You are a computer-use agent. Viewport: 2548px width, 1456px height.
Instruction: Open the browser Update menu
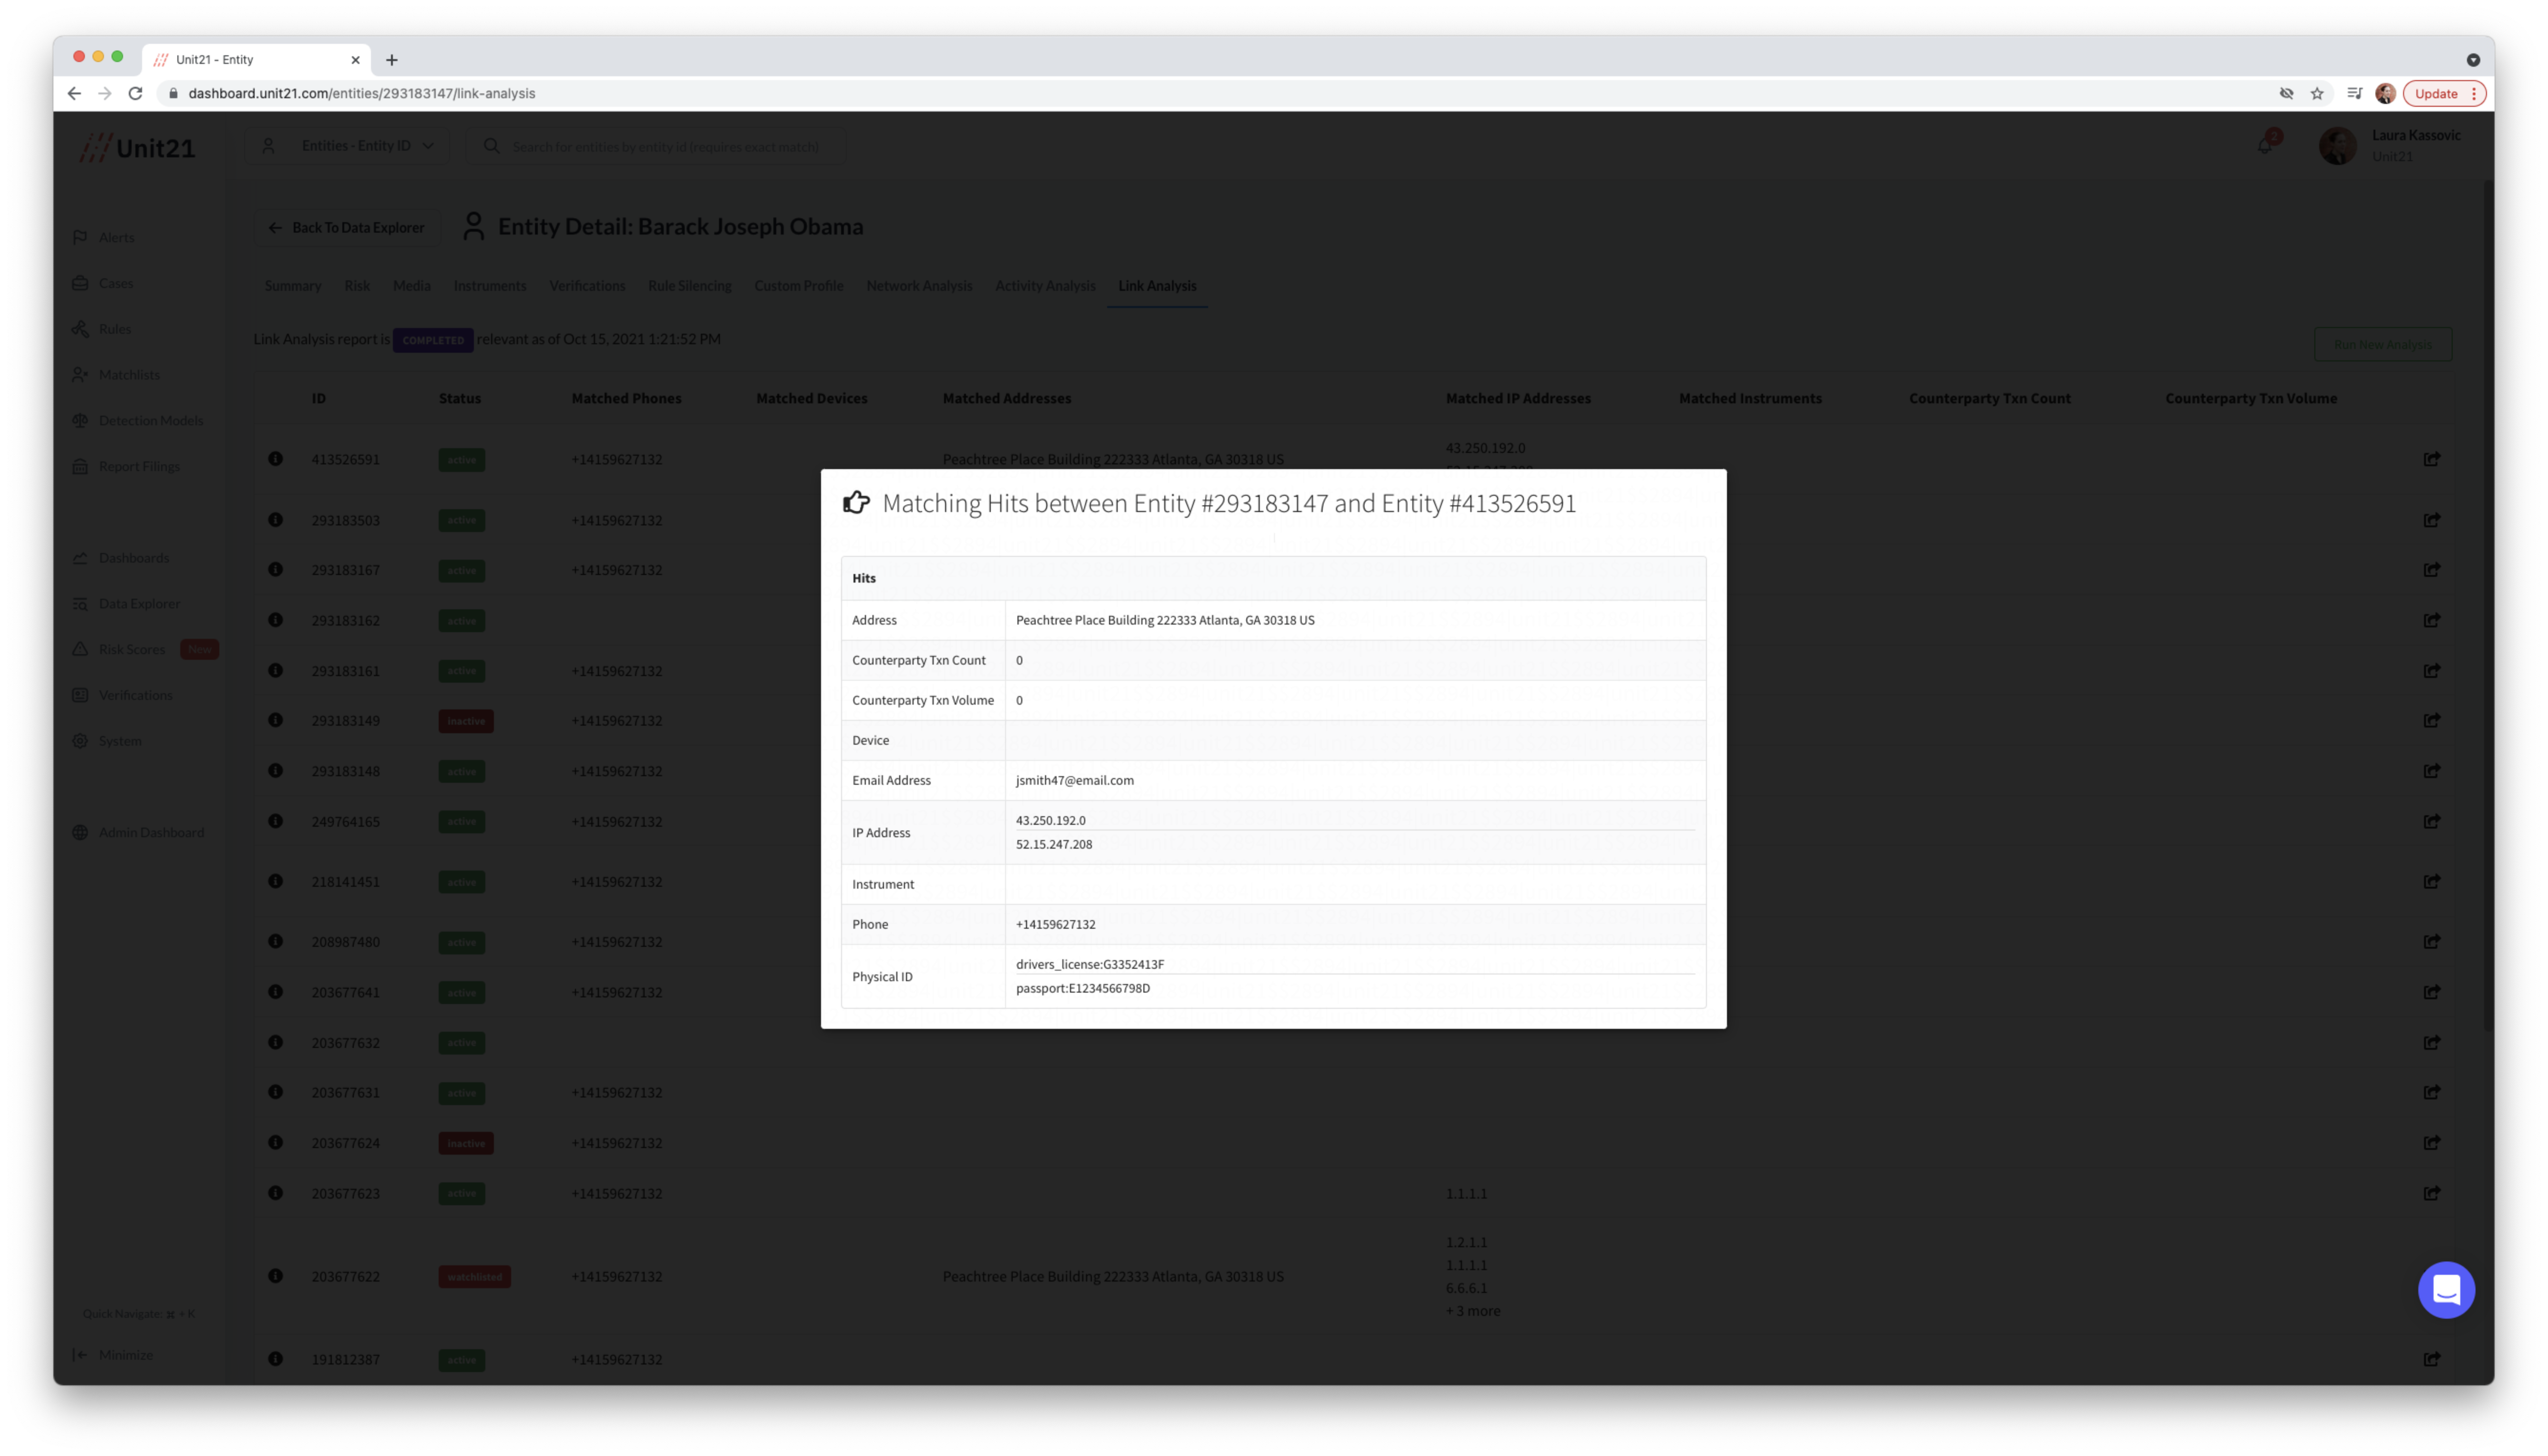point(2444,93)
